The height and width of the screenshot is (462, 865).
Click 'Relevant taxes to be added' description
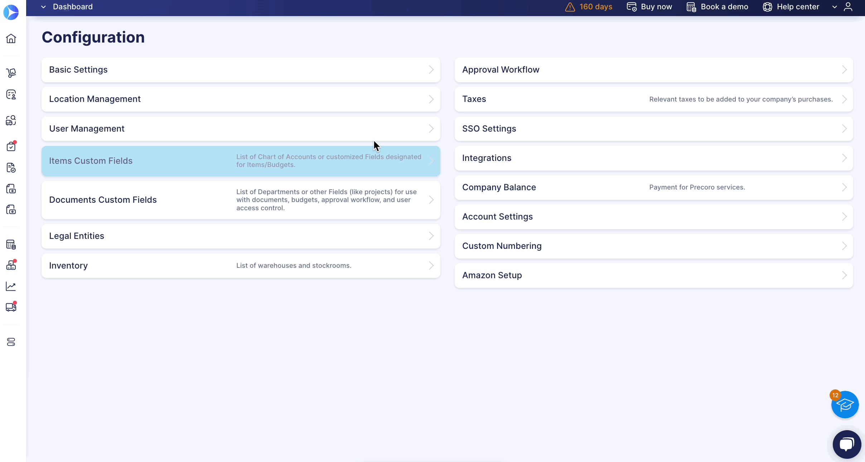tap(741, 99)
